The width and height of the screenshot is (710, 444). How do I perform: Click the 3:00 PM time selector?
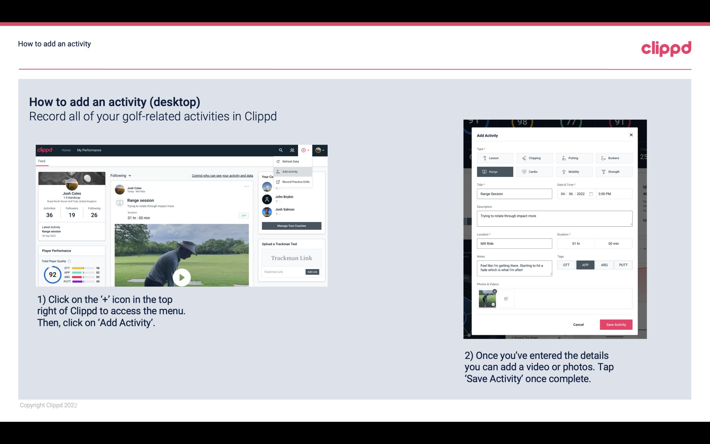(614, 194)
